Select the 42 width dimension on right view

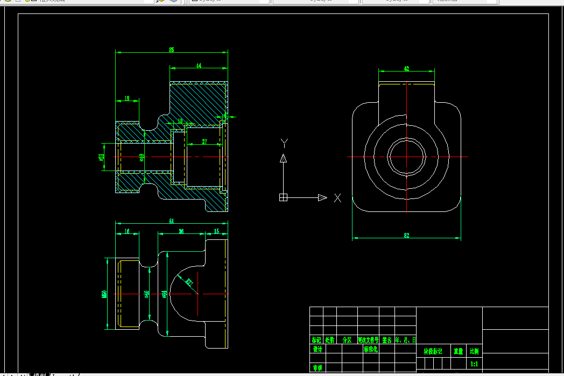coord(406,68)
